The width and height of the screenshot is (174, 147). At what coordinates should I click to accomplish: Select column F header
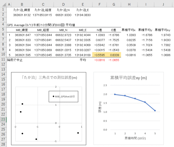[101, 4]
